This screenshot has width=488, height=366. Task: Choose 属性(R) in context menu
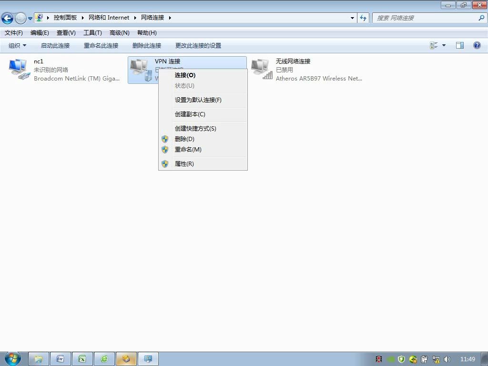pyautogui.click(x=203, y=164)
